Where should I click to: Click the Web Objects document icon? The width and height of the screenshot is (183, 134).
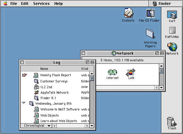[x=36, y=115]
